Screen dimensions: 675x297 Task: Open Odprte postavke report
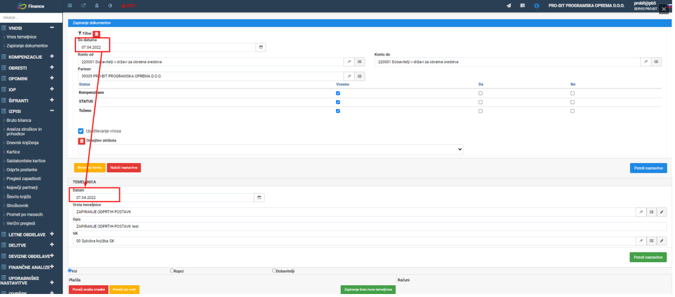point(22,169)
